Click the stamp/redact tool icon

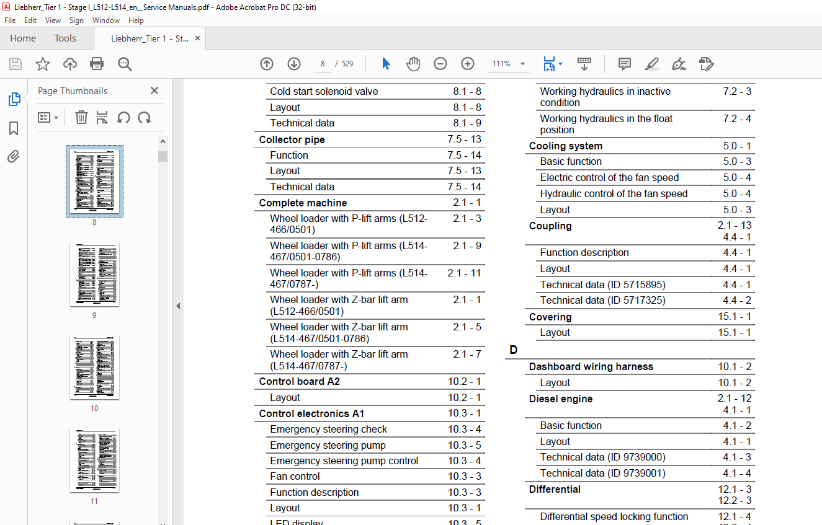coord(706,64)
